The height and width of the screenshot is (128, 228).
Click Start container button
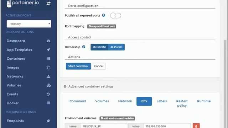(78, 66)
